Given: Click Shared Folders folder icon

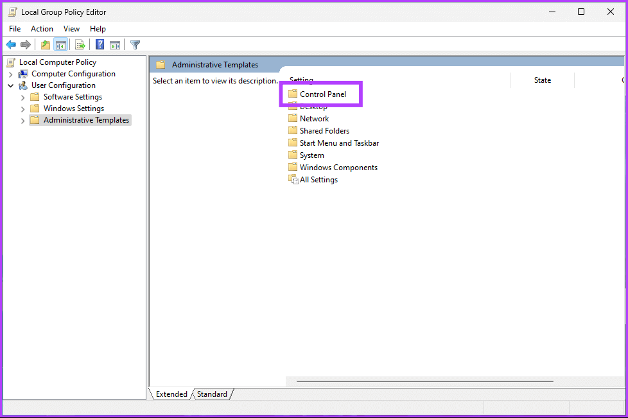Looking at the screenshot, I should click(293, 130).
